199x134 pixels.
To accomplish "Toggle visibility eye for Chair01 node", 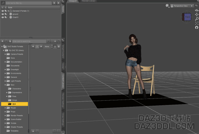I will click(x=3, y=17).
